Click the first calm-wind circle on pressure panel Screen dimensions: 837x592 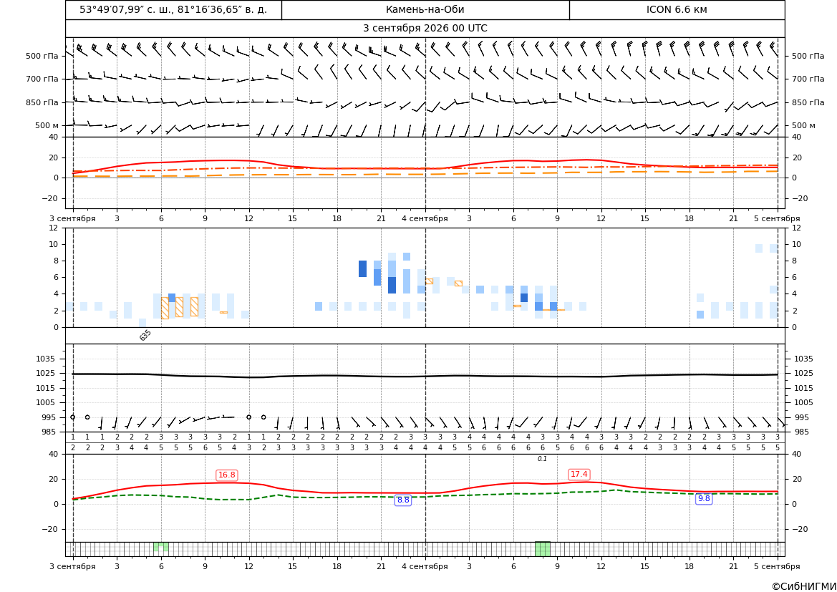[x=72, y=417]
